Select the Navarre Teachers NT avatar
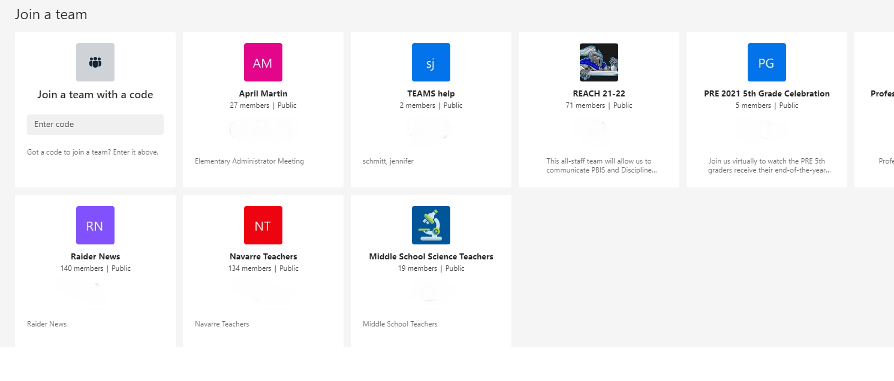The image size is (894, 381). coord(263,225)
